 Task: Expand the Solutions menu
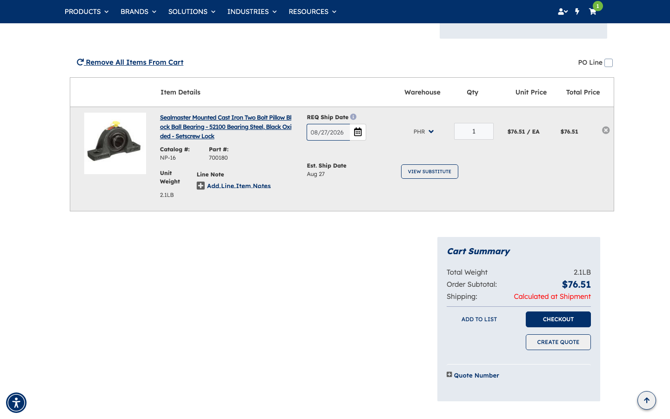coord(192,12)
